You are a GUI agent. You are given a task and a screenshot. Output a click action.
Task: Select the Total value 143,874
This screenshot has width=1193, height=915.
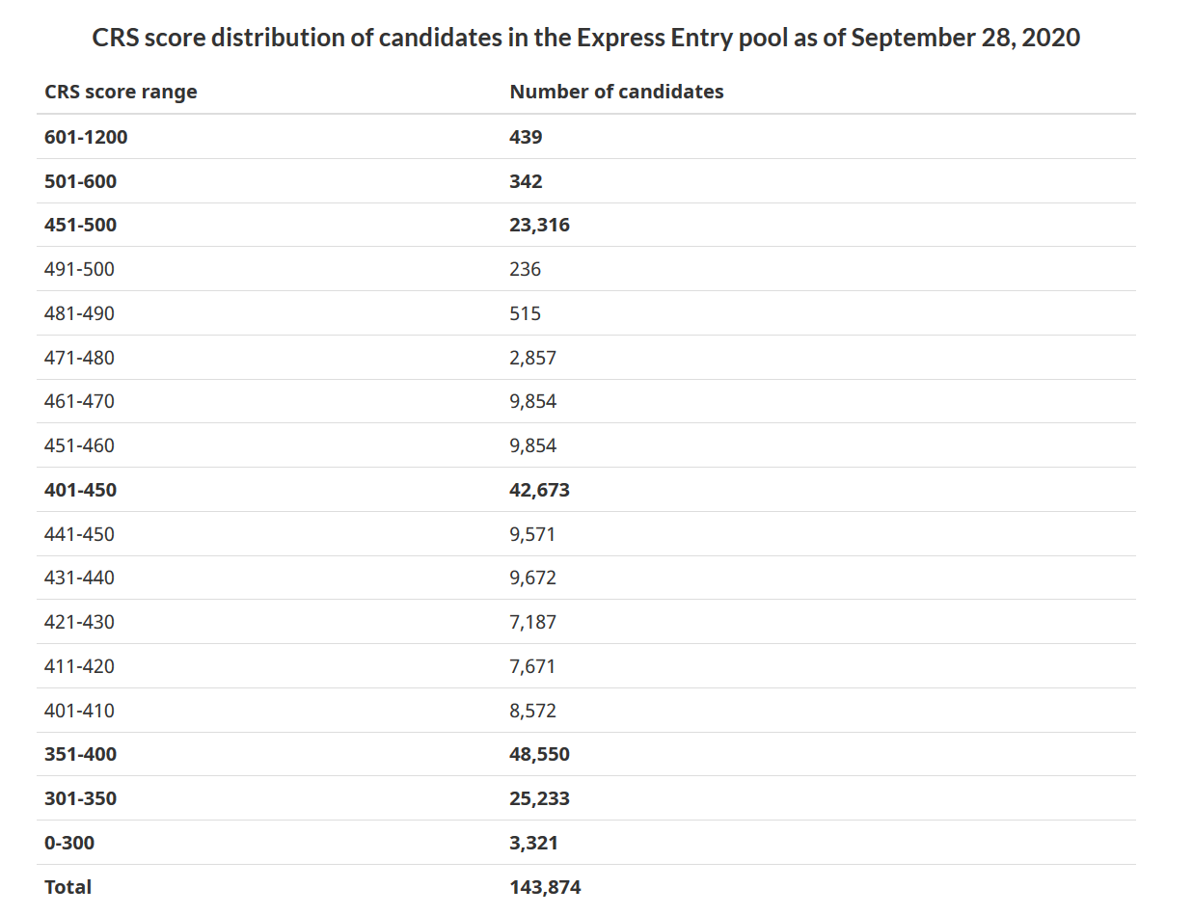click(545, 887)
